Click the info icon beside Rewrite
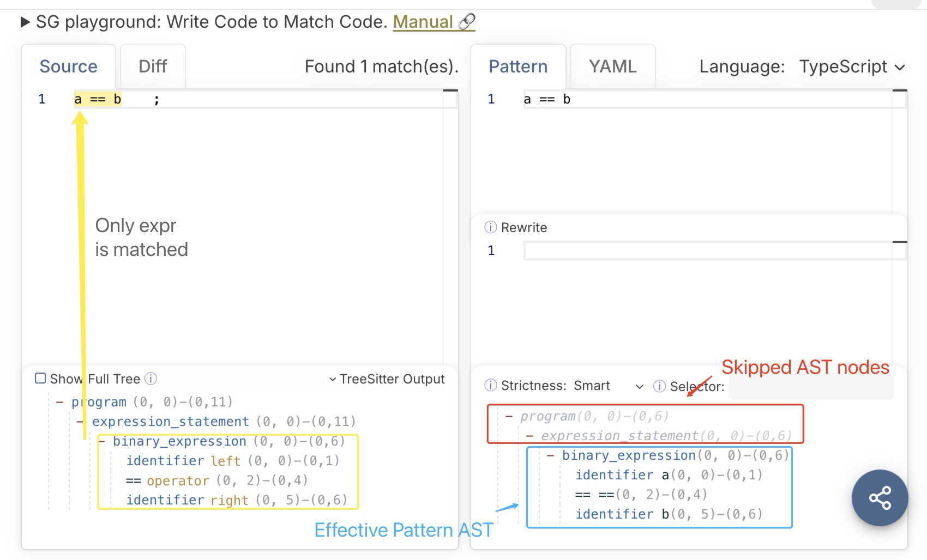Image resolution: width=927 pixels, height=560 pixels. point(490,227)
